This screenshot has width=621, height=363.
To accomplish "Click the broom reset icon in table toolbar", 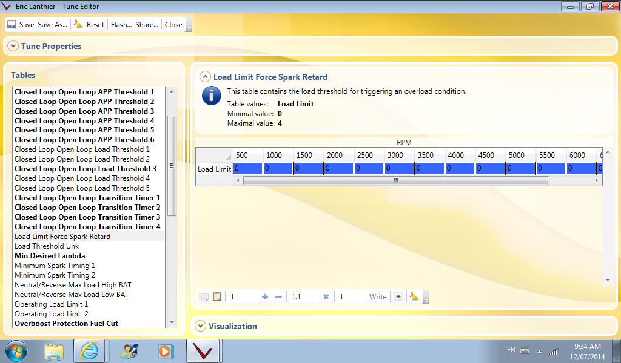I will click(414, 296).
